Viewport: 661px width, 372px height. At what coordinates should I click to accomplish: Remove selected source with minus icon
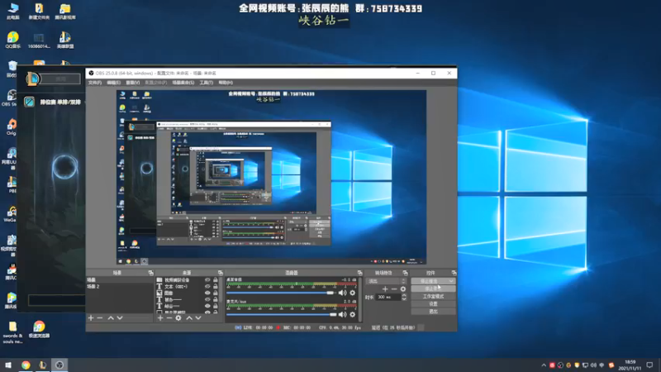tap(169, 317)
